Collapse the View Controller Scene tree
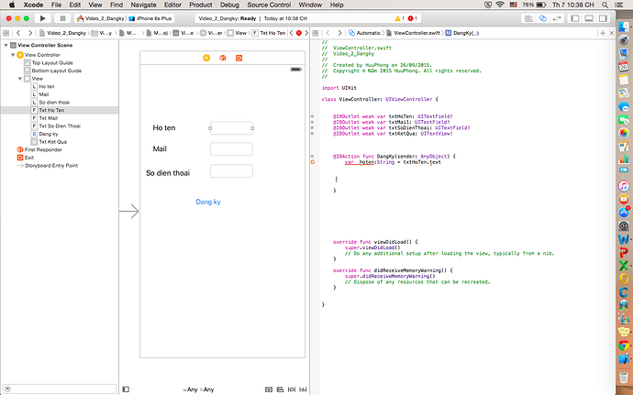The width and height of the screenshot is (633, 395). point(5,47)
